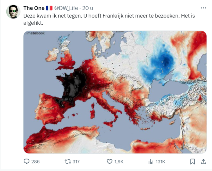Screen dimensions: 212x171
Task: Click the display name The One
Action: (34, 8)
